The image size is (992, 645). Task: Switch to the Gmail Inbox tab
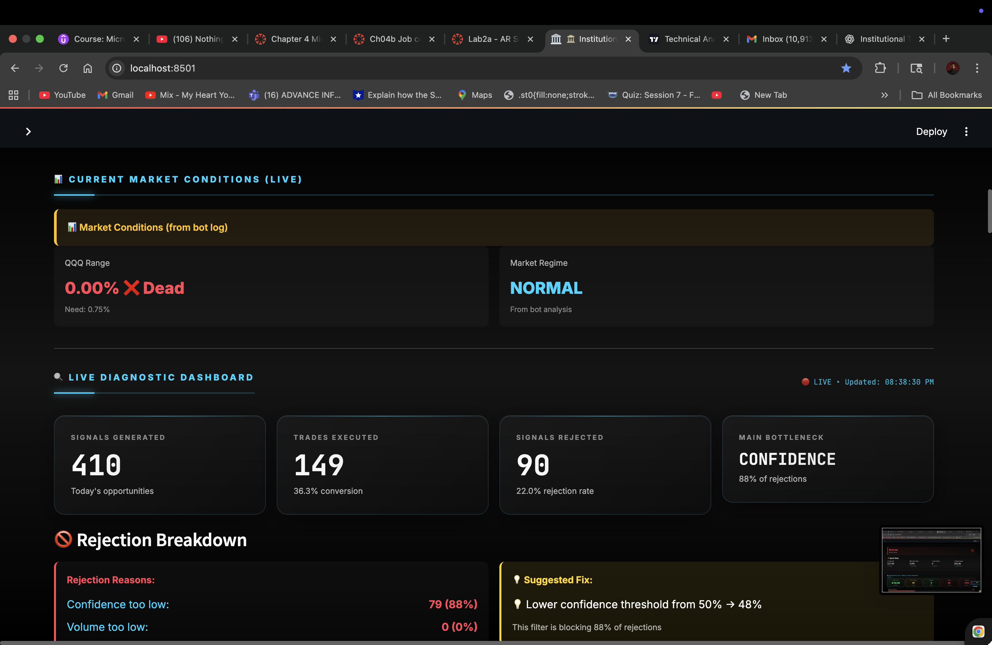point(781,39)
